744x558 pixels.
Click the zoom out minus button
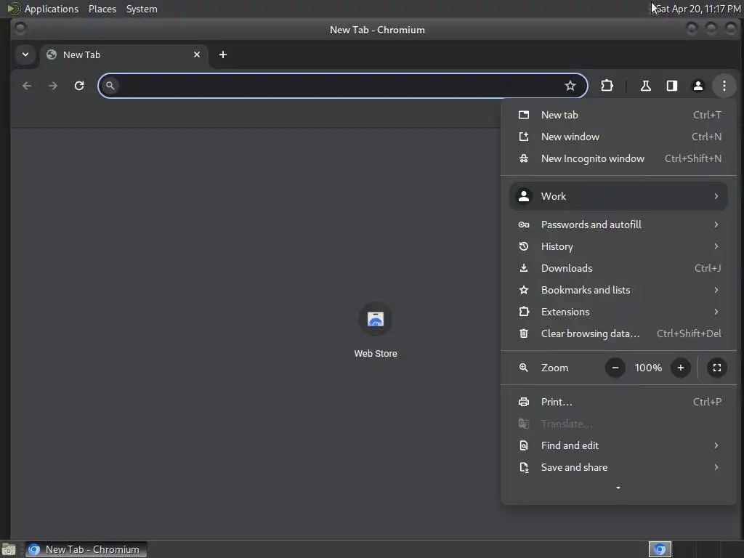[615, 368]
